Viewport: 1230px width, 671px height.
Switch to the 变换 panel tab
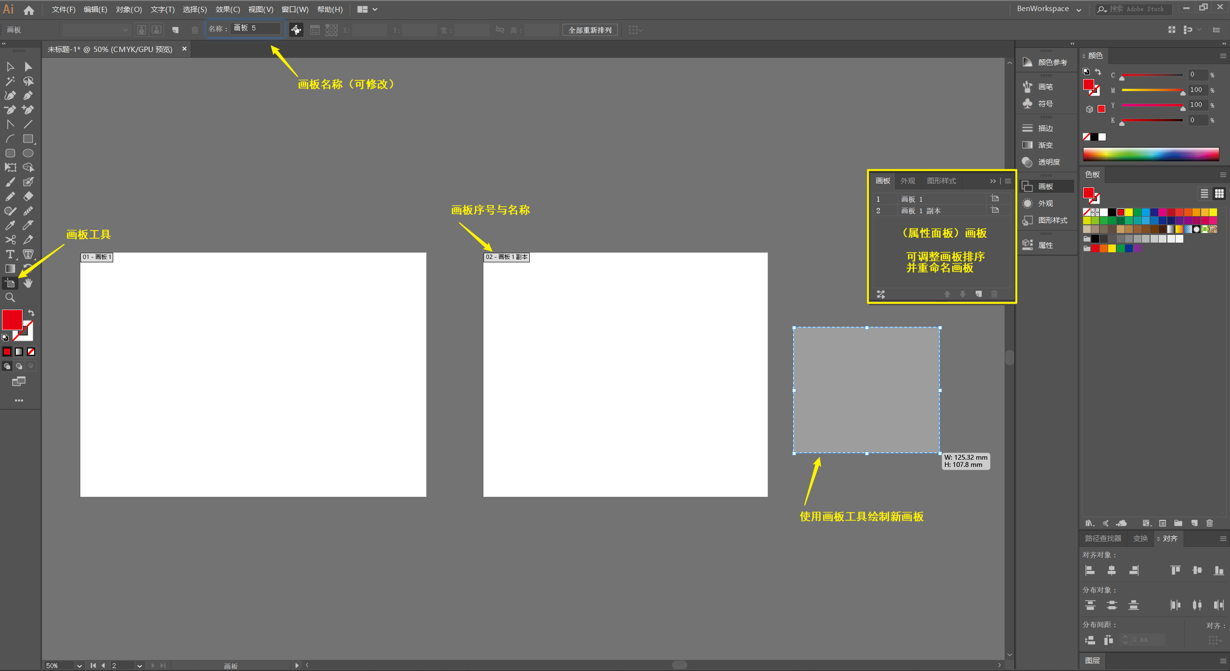point(1140,539)
